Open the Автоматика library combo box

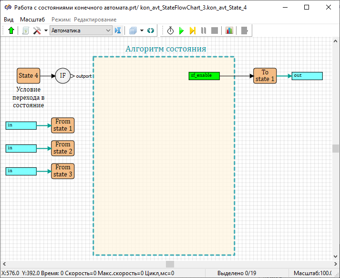81,31
